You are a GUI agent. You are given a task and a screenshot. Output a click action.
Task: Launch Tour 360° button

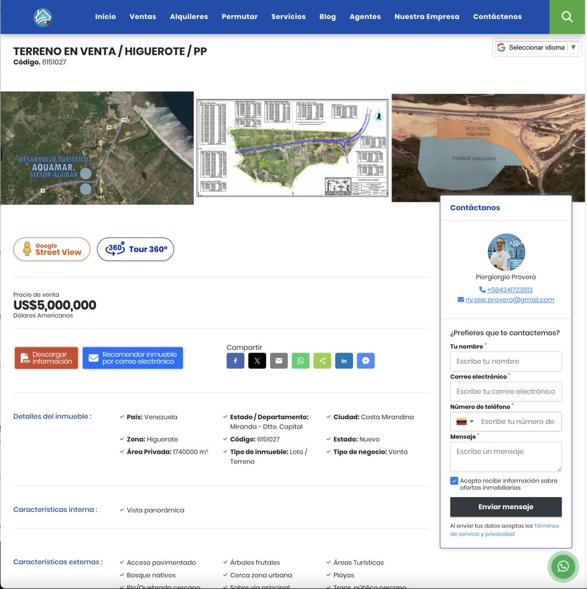[x=136, y=249]
